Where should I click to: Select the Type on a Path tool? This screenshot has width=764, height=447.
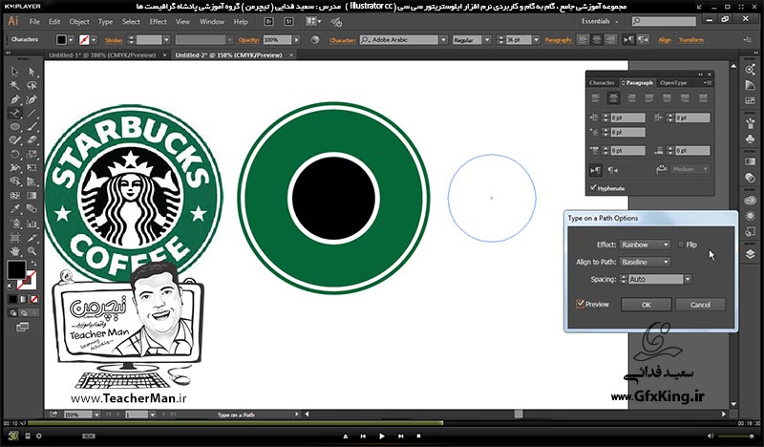15,113
